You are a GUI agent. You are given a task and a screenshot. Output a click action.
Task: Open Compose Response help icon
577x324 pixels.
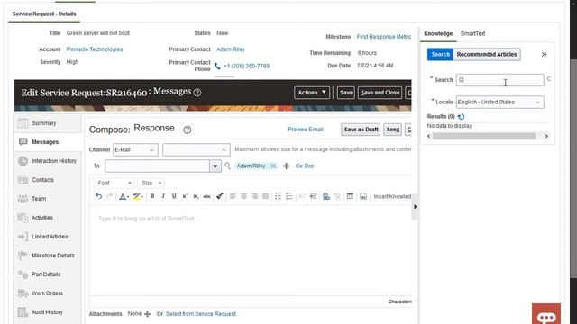[188, 130]
